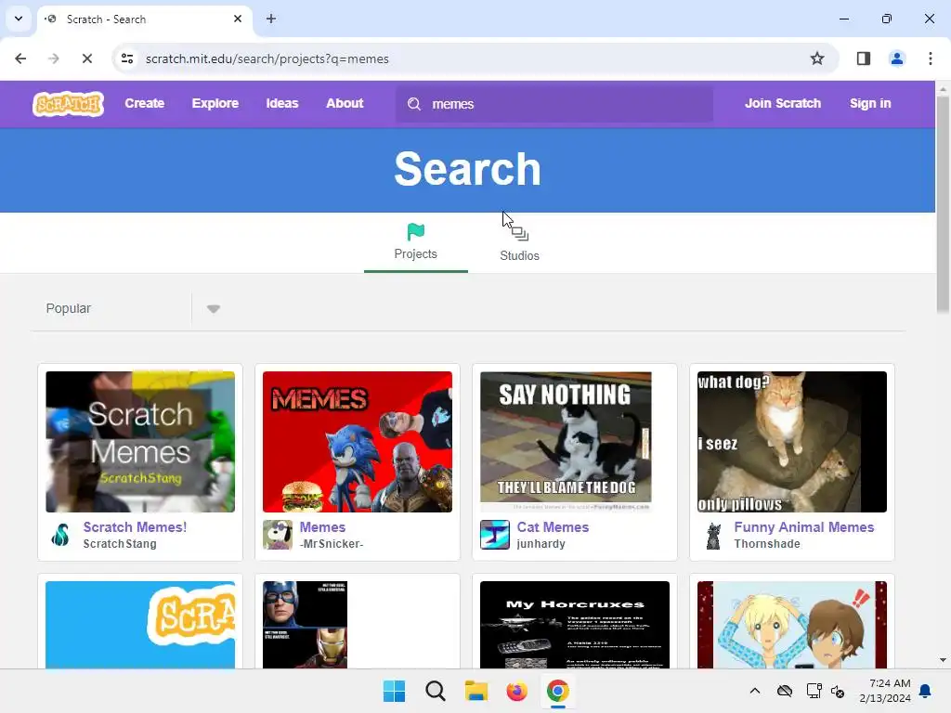View site information icon in address bar
The width and height of the screenshot is (951, 713).
point(127,58)
